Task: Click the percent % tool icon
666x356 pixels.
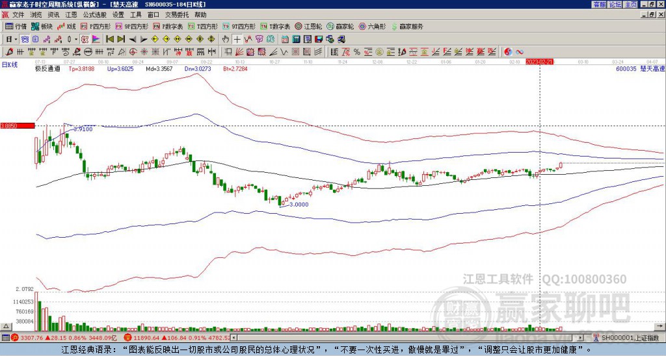Action: [x=357, y=52]
